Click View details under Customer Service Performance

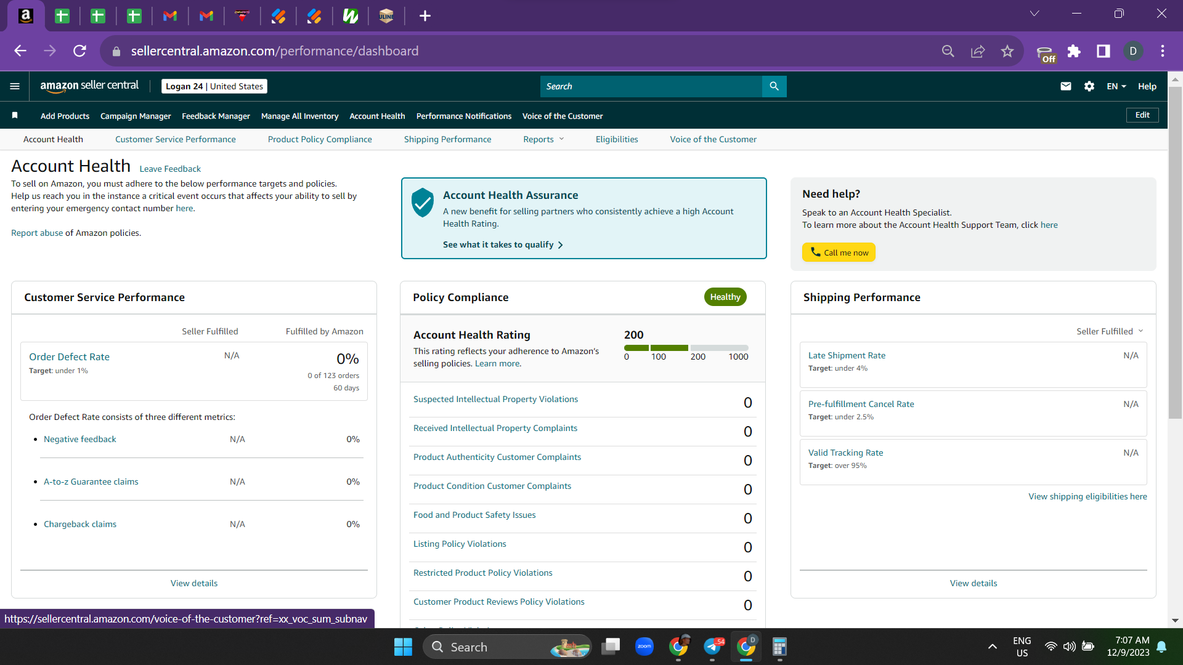point(194,583)
